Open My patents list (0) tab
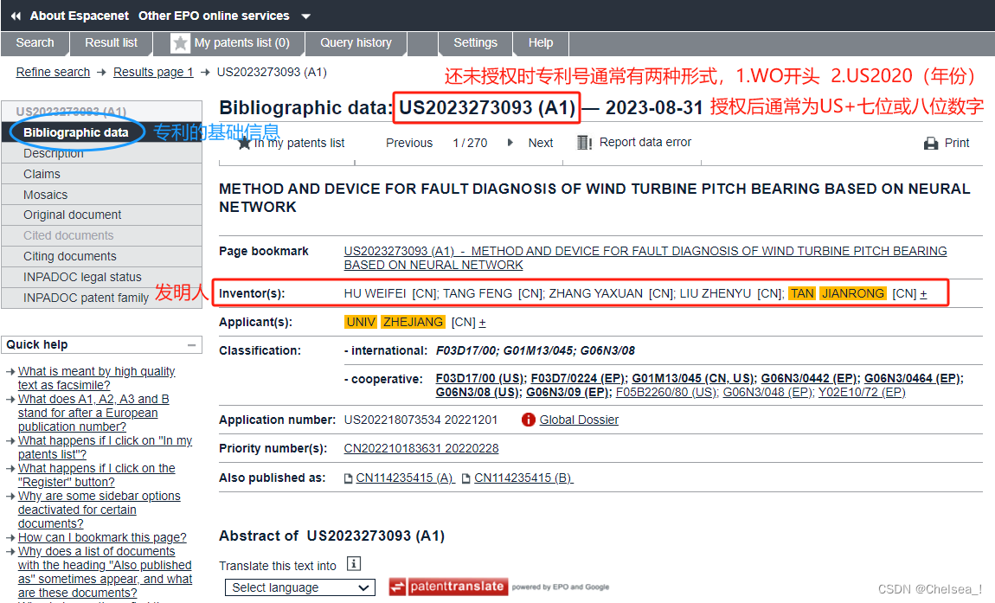Viewport: 995px width, 603px height. (241, 42)
